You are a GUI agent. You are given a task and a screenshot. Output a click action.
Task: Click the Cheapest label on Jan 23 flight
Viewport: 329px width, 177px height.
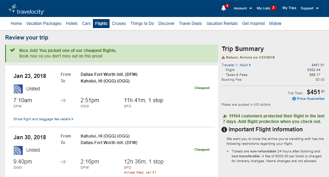tap(202, 88)
